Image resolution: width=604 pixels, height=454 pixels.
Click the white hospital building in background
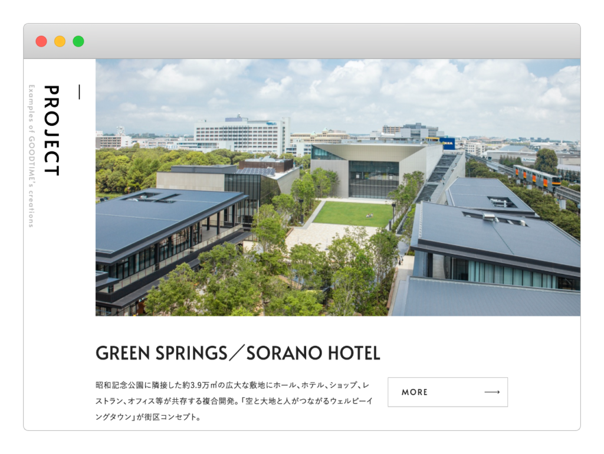click(x=242, y=135)
